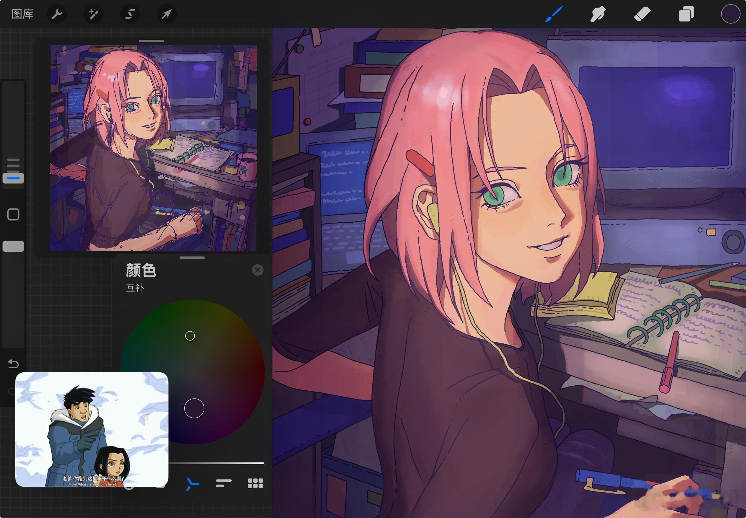Viewport: 746px width, 518px height.
Task: Select the Smudge finger tool
Action: pos(597,14)
